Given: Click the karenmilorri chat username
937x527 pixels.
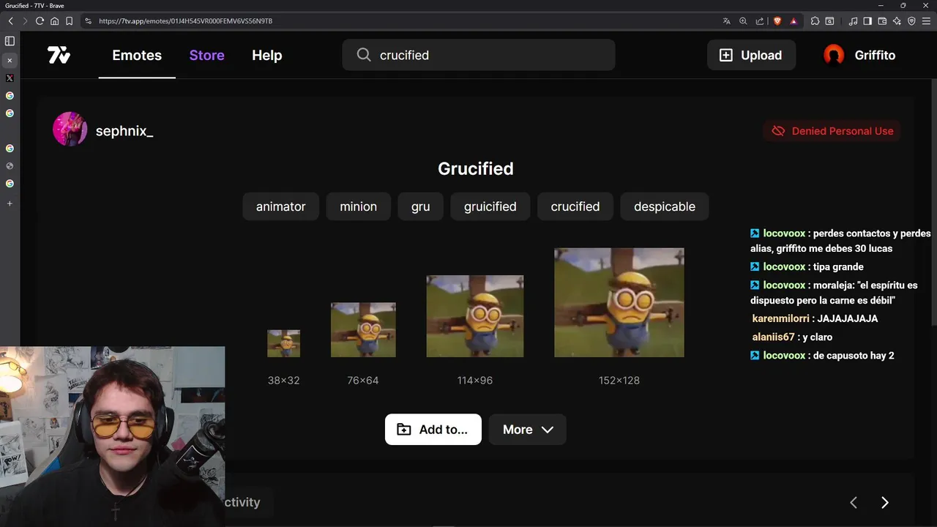Looking at the screenshot, I should [780, 318].
